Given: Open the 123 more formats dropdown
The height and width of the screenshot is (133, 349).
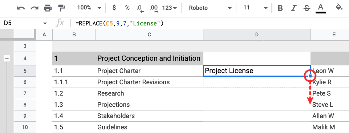Looking at the screenshot, I should click(x=169, y=8).
